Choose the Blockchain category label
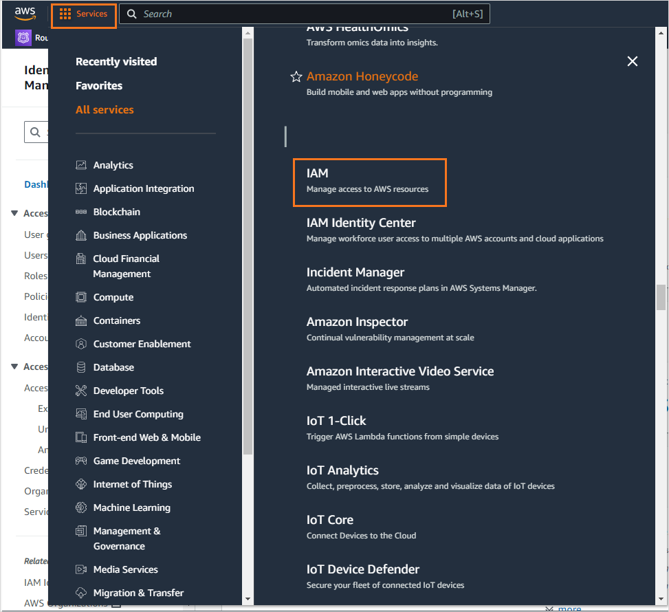The height and width of the screenshot is (612, 669). [116, 212]
